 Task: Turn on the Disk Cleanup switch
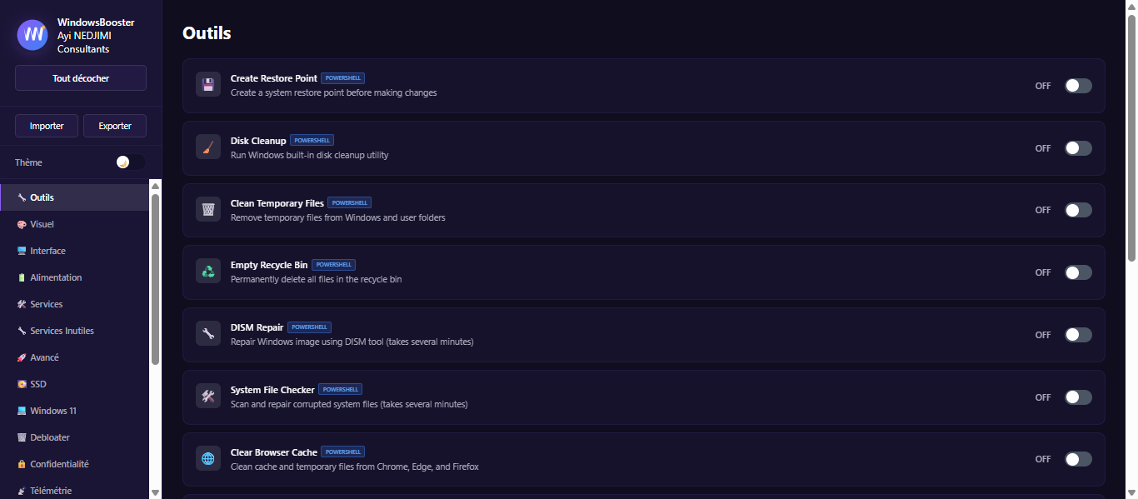(x=1077, y=147)
